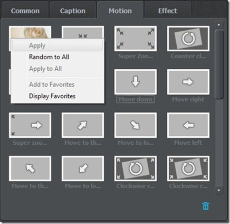The image size is (230, 224).
Task: Click the 'Counter cl...' label text
Action: [x=188, y=56]
